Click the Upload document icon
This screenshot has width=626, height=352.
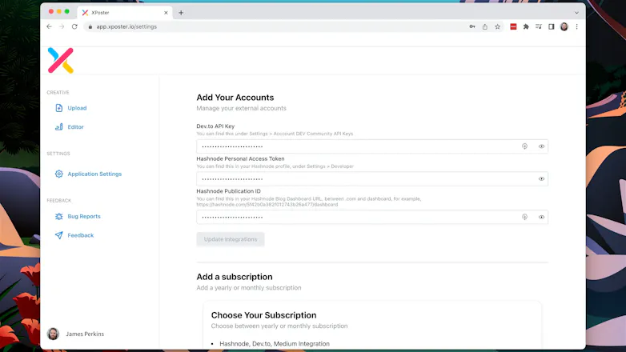tap(58, 108)
